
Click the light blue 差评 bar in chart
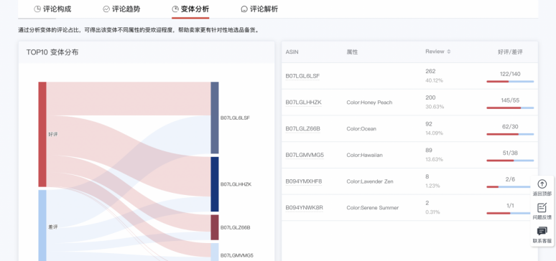coord(42,225)
